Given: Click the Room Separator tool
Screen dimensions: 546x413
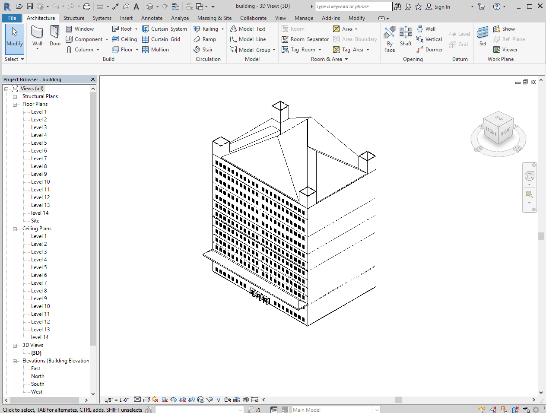Looking at the screenshot, I should (x=305, y=39).
